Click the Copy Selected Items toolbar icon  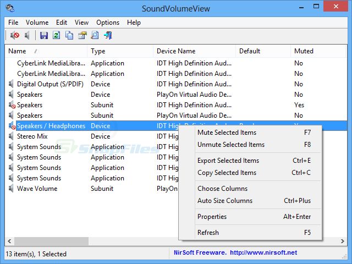tap(69, 36)
